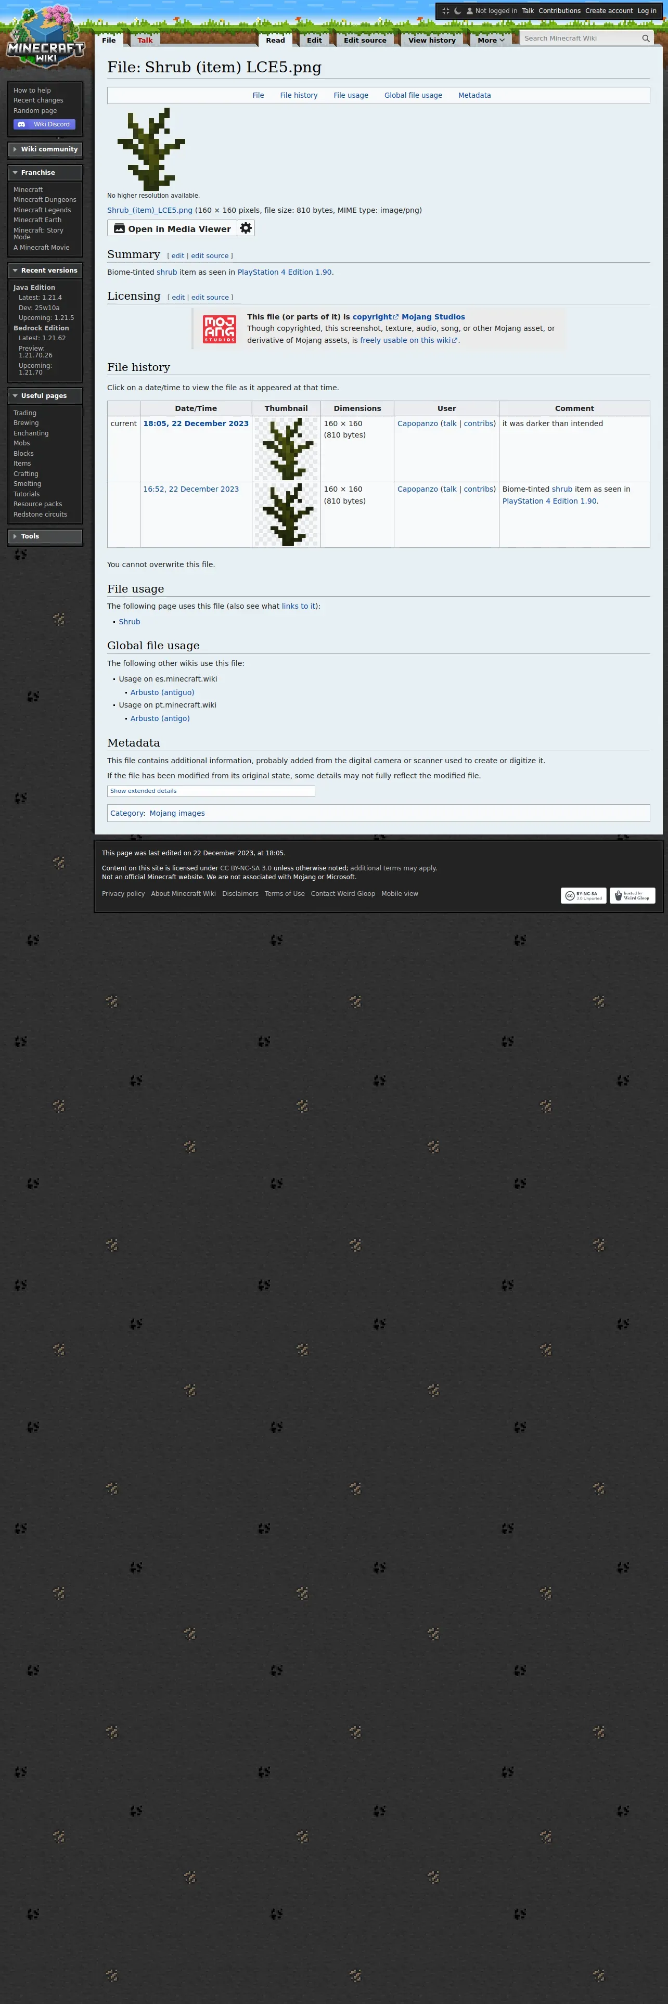Edit the Summary section
This screenshot has height=2004, width=668.
point(178,256)
